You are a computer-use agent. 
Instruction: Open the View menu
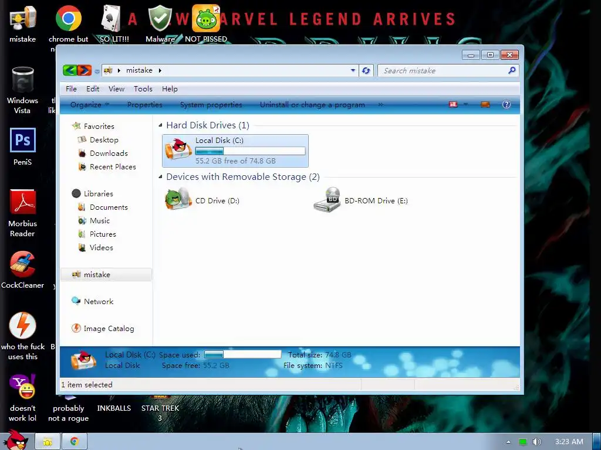coord(116,89)
